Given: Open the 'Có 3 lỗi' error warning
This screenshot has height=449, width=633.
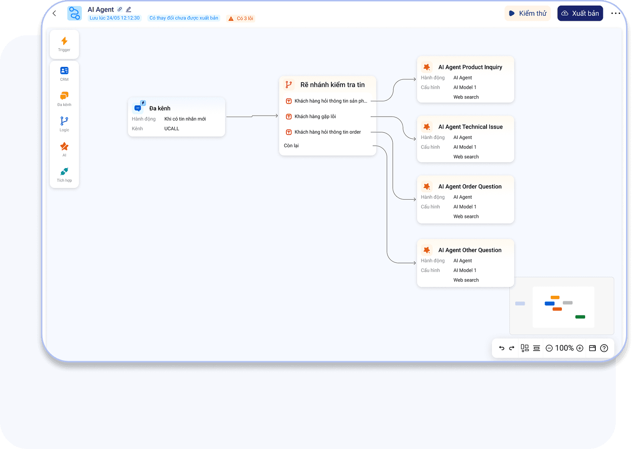Looking at the screenshot, I should click(x=241, y=19).
